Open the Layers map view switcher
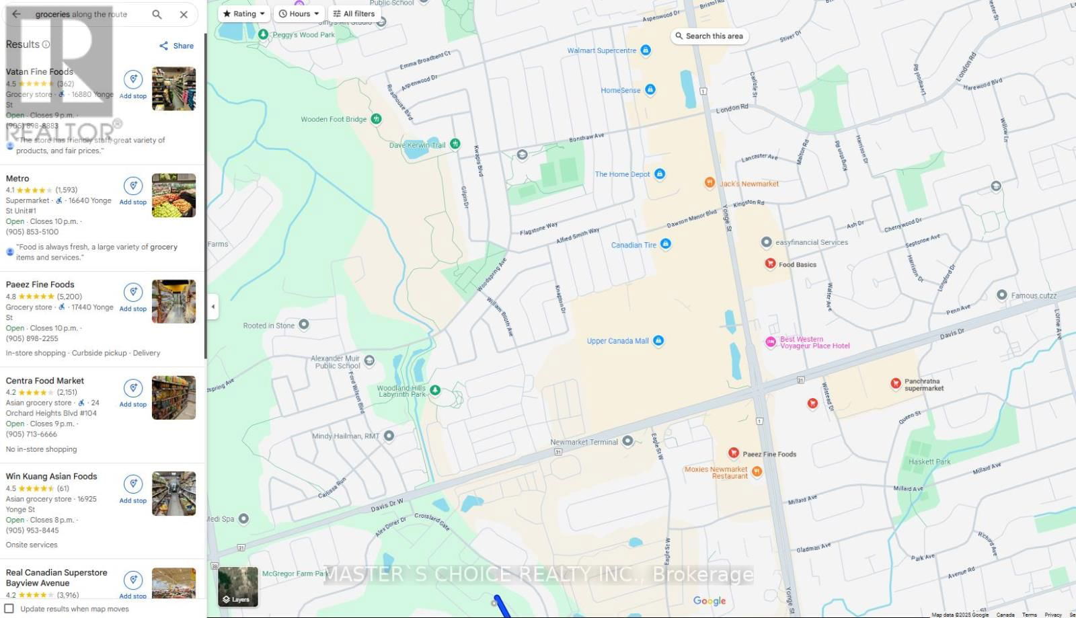 point(238,586)
